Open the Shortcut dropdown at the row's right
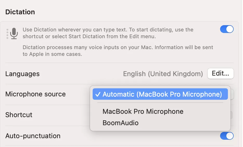243x147 pixels. pyautogui.click(x=231, y=115)
